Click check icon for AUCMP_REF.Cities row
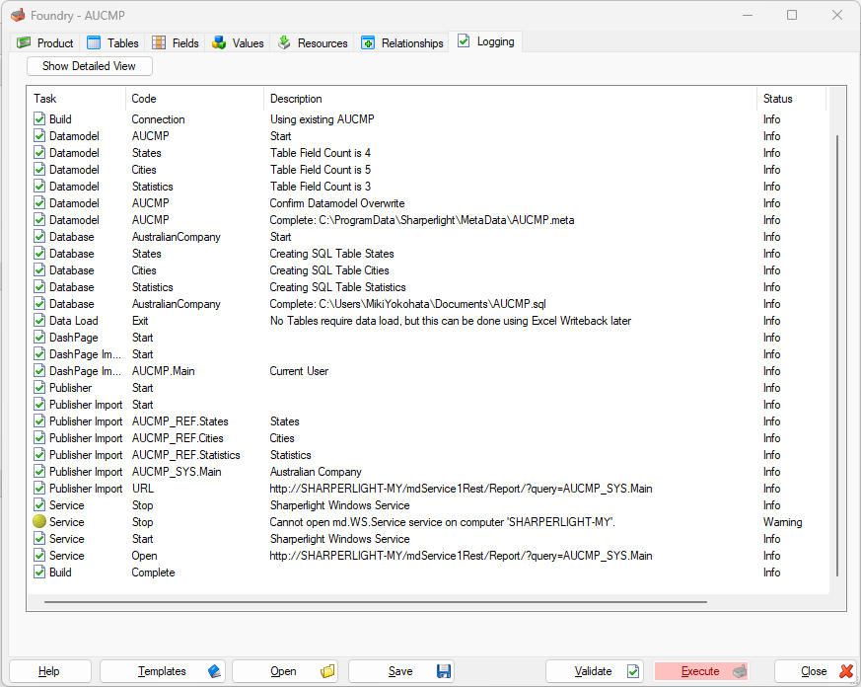 click(39, 438)
